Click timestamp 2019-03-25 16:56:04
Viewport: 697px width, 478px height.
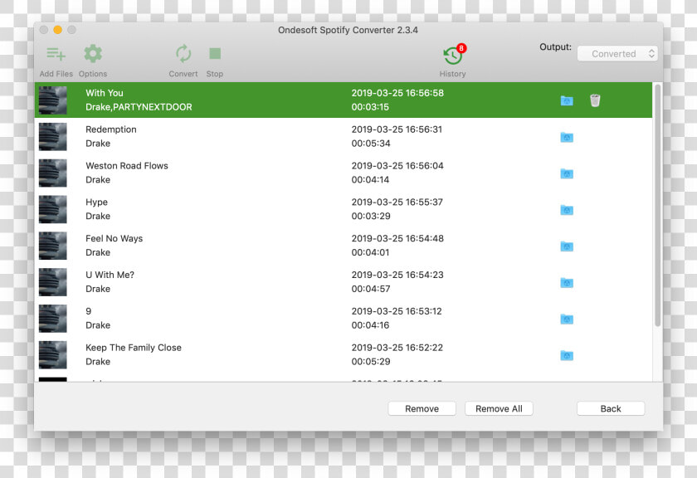397,166
